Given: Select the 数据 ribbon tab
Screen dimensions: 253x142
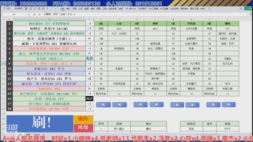Looking at the screenshot, I should 86,9.
